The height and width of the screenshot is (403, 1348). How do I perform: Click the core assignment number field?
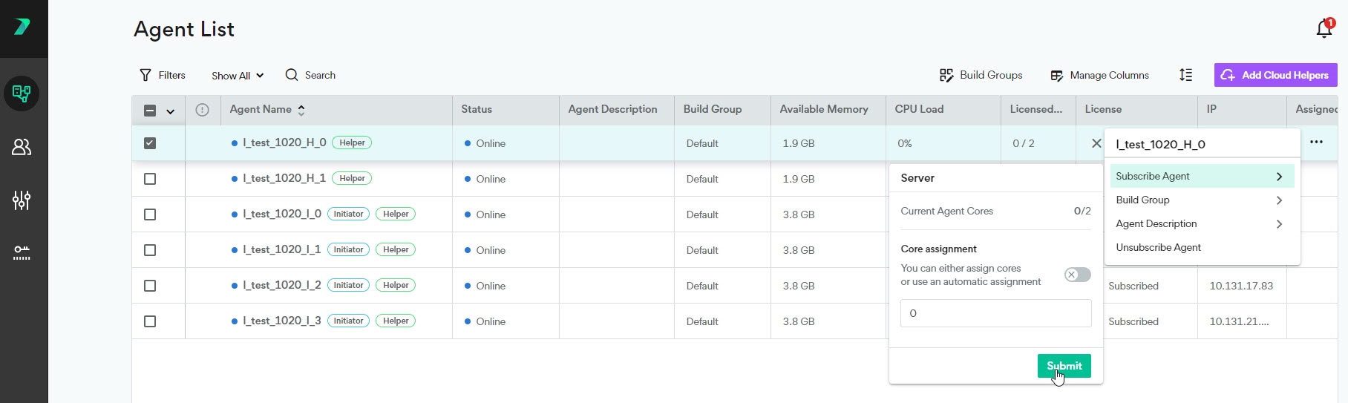(x=995, y=313)
